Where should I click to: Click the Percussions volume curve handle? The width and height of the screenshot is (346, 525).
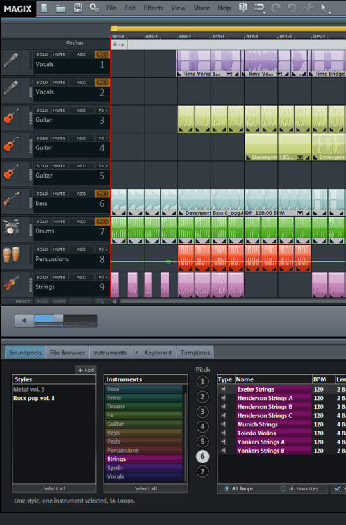tap(168, 262)
